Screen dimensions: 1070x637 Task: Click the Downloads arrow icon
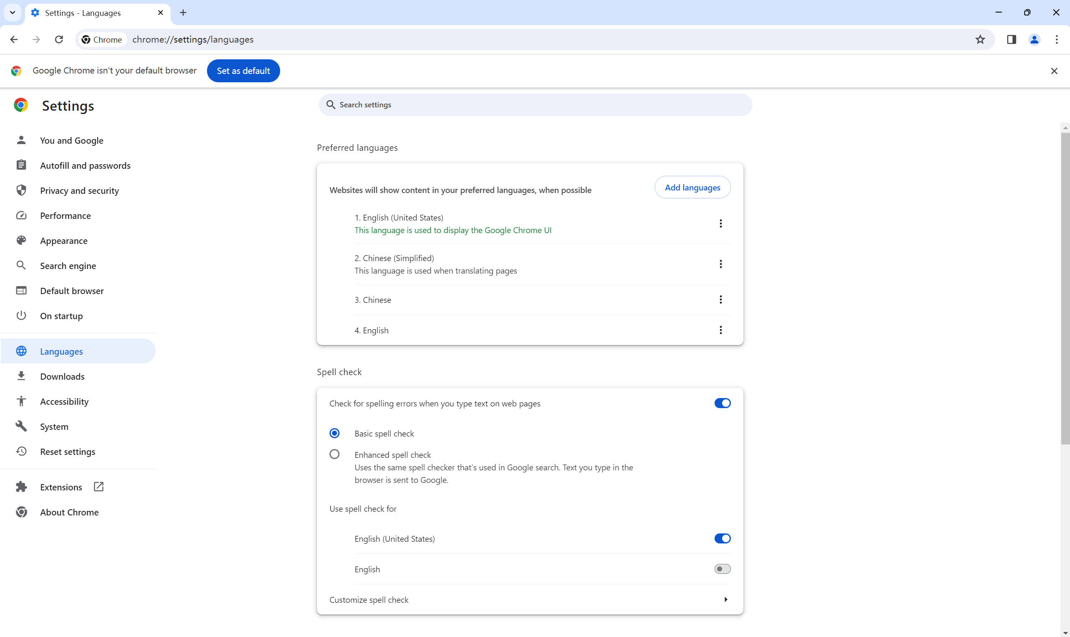[x=21, y=376]
